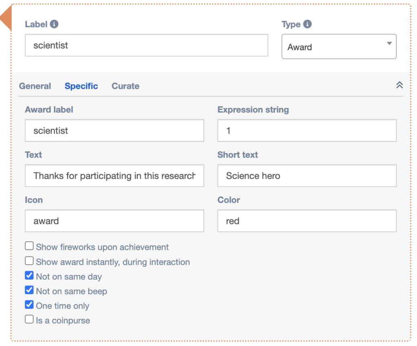Image resolution: width=417 pixels, height=346 pixels.
Task: Click the Label field containing scientist
Action: 146,45
